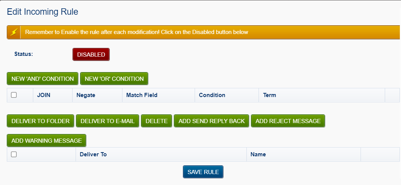The width and height of the screenshot is (401, 185).
Task: Click the green DELETE action button
Action: click(156, 121)
